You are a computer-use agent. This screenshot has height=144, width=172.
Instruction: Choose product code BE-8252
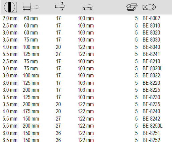point(151,140)
